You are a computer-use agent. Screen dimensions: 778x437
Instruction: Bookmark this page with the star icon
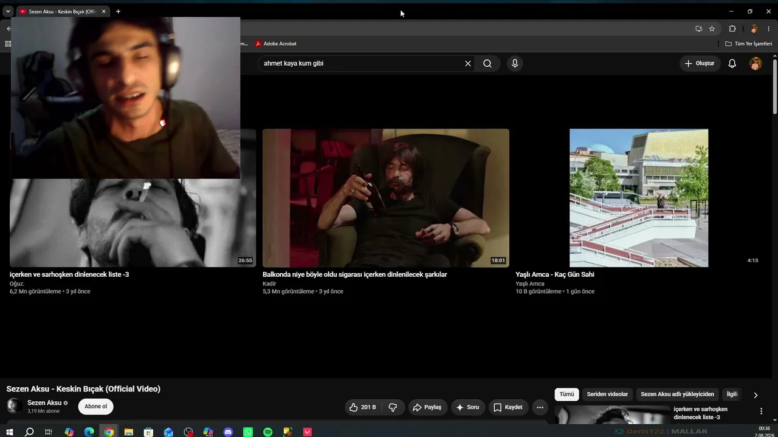(x=712, y=29)
